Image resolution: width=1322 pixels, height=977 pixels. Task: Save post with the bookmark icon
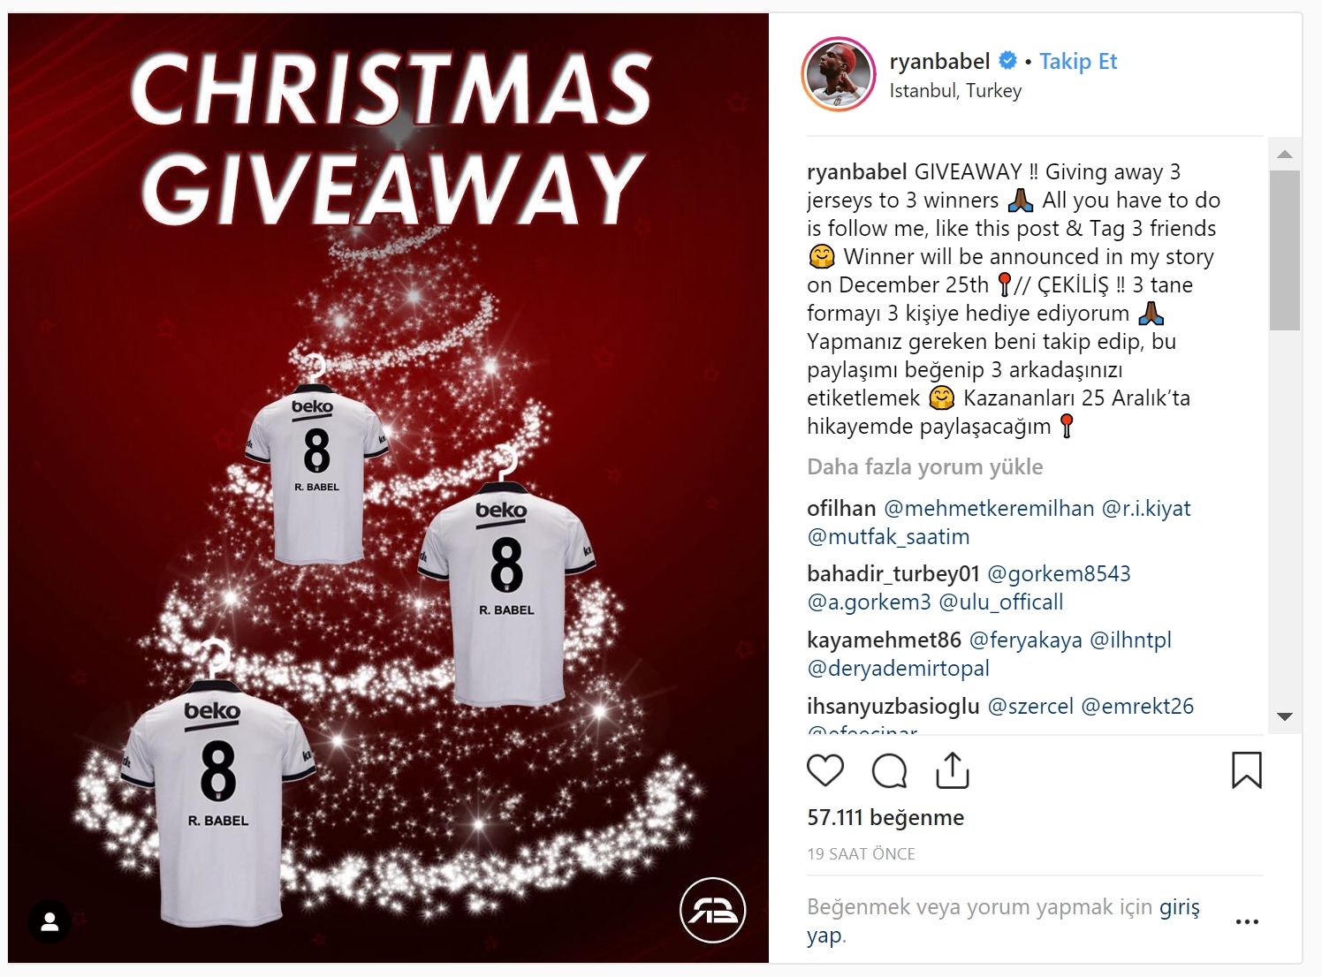[1247, 770]
